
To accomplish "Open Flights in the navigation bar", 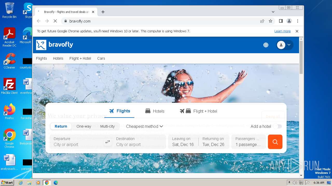I will pos(41,58).
